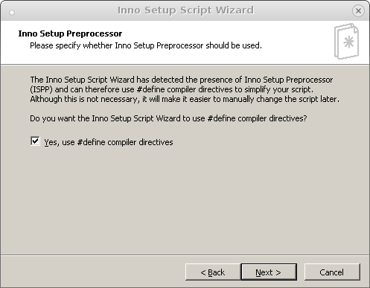Viewport: 370px width, 288px height.
Task: Click the check mark inside the checkbox
Action: (x=35, y=141)
